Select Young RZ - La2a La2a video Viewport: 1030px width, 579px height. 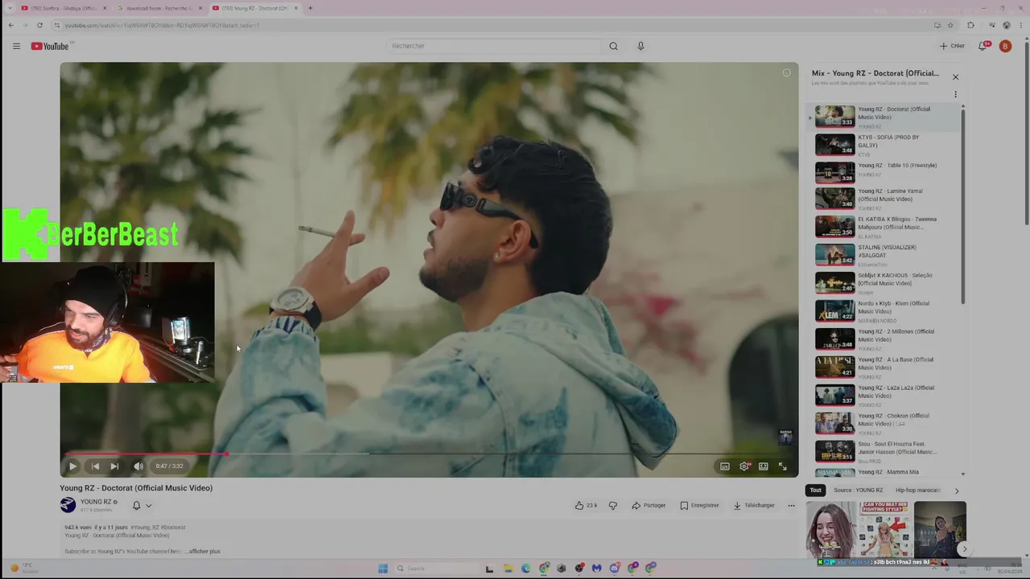(884, 396)
